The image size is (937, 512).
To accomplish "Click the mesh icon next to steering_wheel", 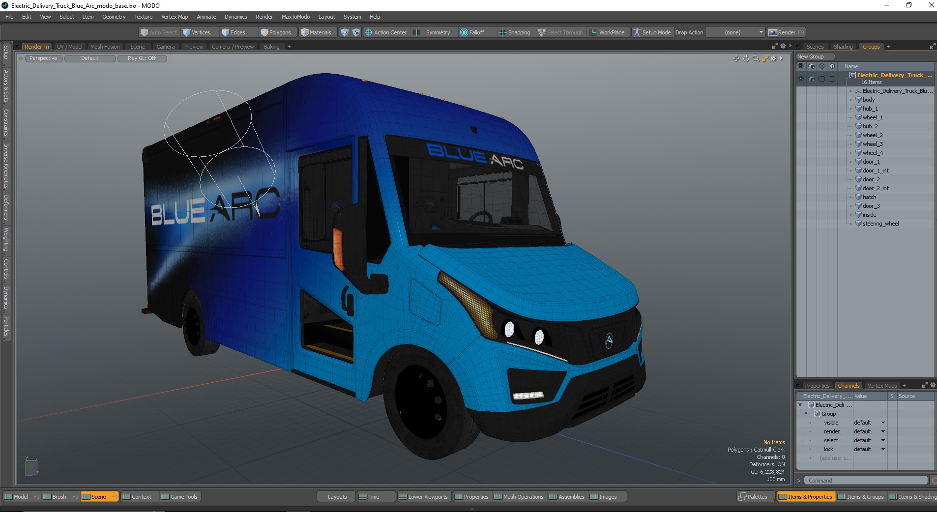I will [x=858, y=224].
